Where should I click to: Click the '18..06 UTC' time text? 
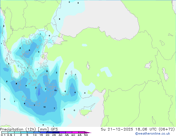pos(146,129)
